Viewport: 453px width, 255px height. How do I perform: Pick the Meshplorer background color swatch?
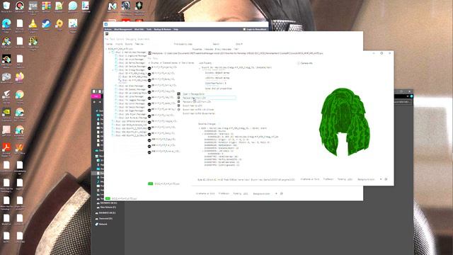point(381,179)
